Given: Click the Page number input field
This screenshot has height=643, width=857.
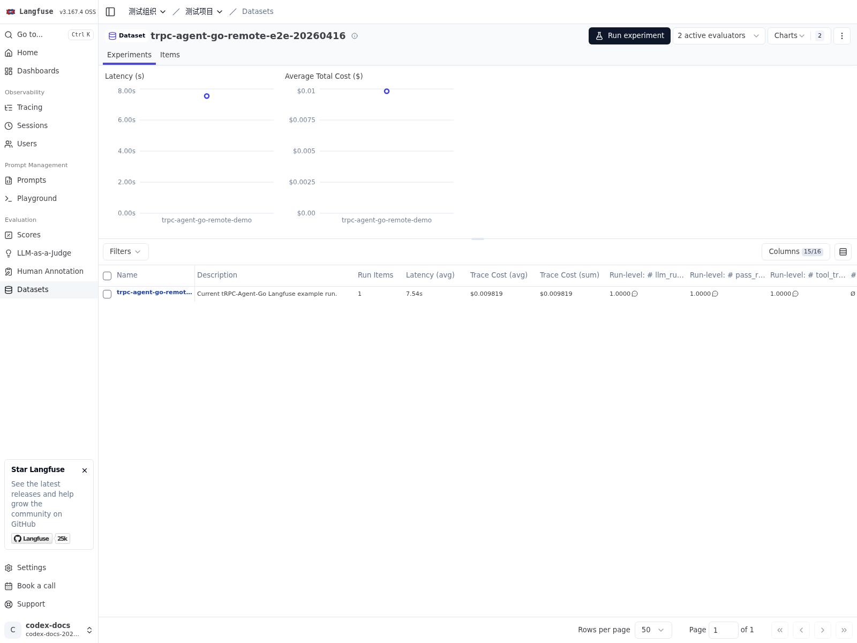Looking at the screenshot, I should (723, 630).
